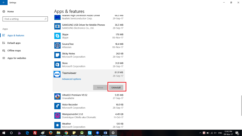Viewport: 242px width, 136px height.
Task: Switch the ENG input language indicator
Action: coord(220,133)
